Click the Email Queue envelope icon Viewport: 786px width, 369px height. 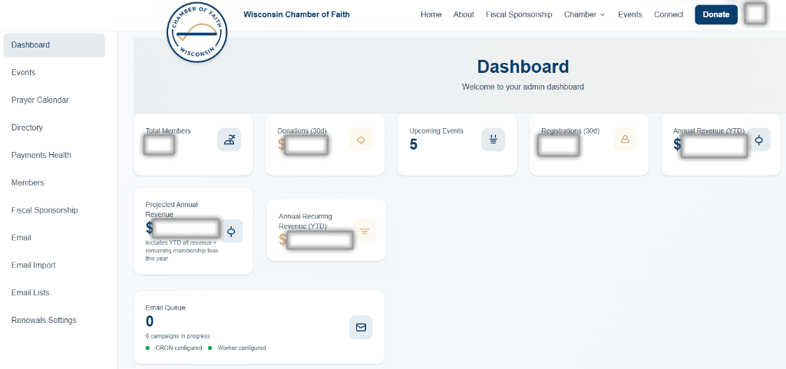click(361, 328)
